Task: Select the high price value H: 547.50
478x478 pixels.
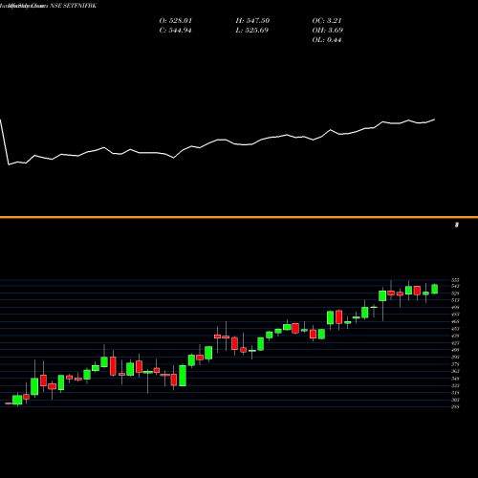Action: [252, 21]
